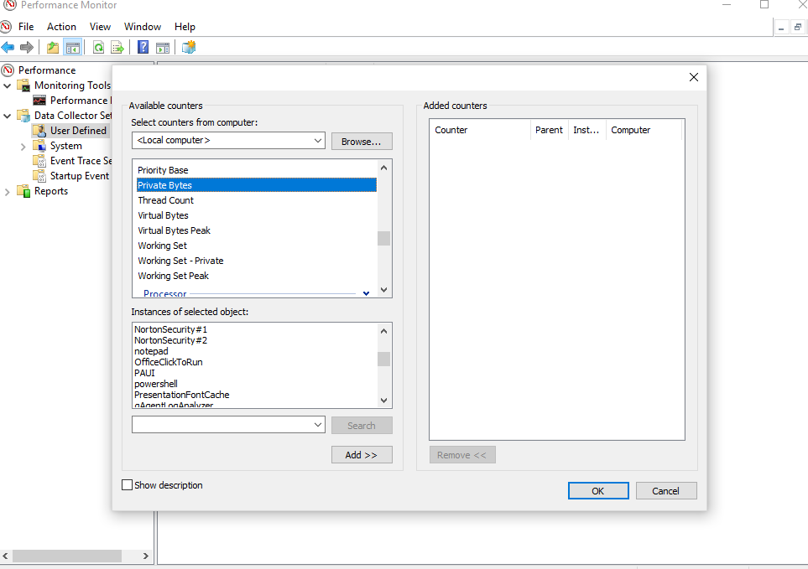
Task: Expand the Processor counter group
Action: pyautogui.click(x=365, y=292)
